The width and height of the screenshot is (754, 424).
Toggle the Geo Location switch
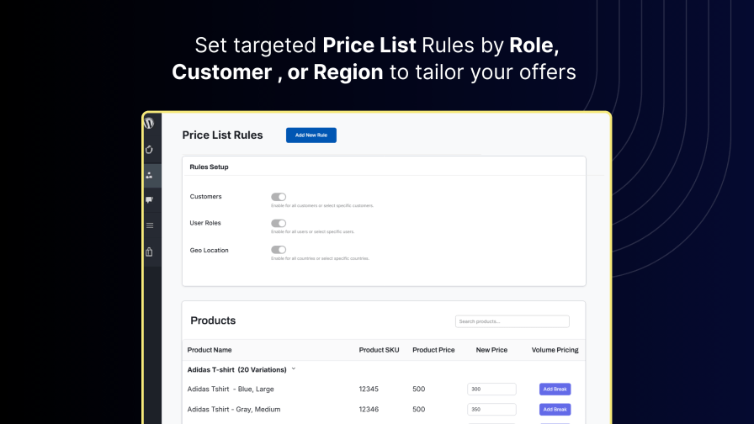279,250
